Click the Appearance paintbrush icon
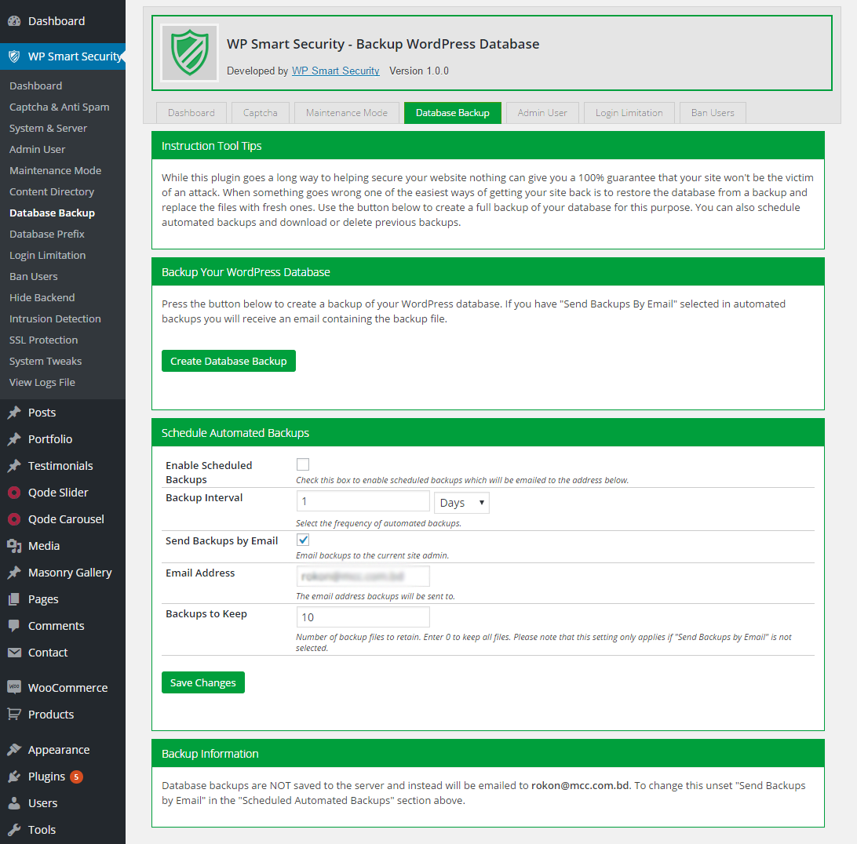 (14, 750)
